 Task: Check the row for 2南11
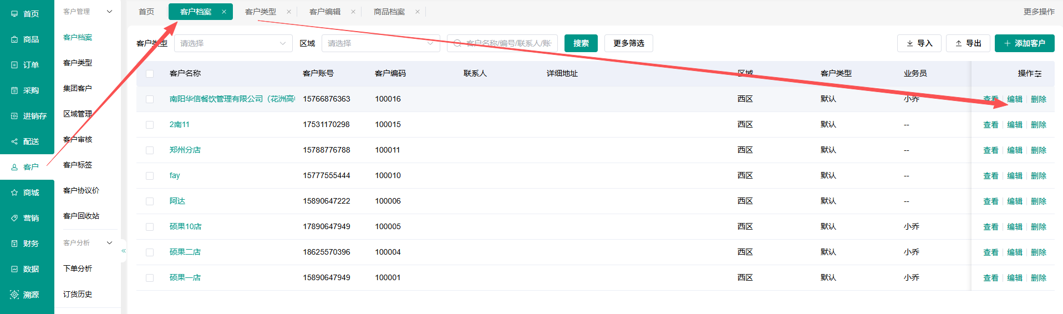click(150, 125)
